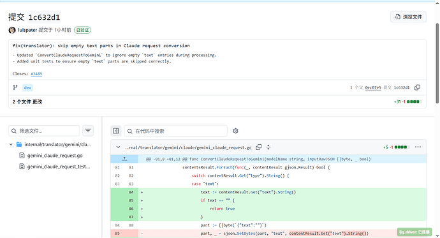The image size is (440, 238).
Task: Open parent commit 0ec07e5
Action: click(373, 87)
